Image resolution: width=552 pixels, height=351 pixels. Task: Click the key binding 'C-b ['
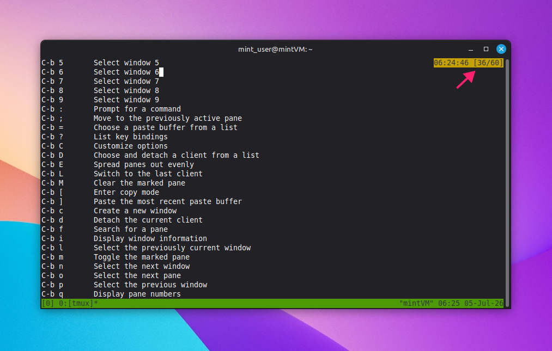click(52, 193)
